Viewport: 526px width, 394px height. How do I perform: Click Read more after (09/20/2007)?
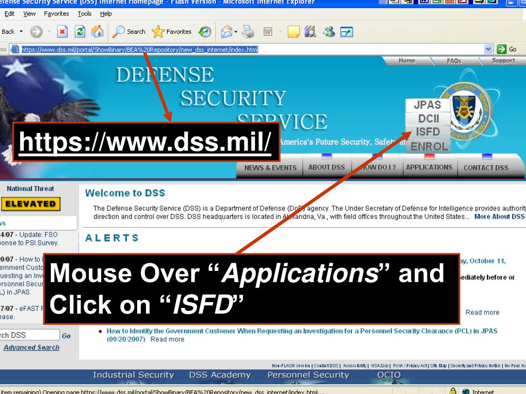[x=167, y=340]
